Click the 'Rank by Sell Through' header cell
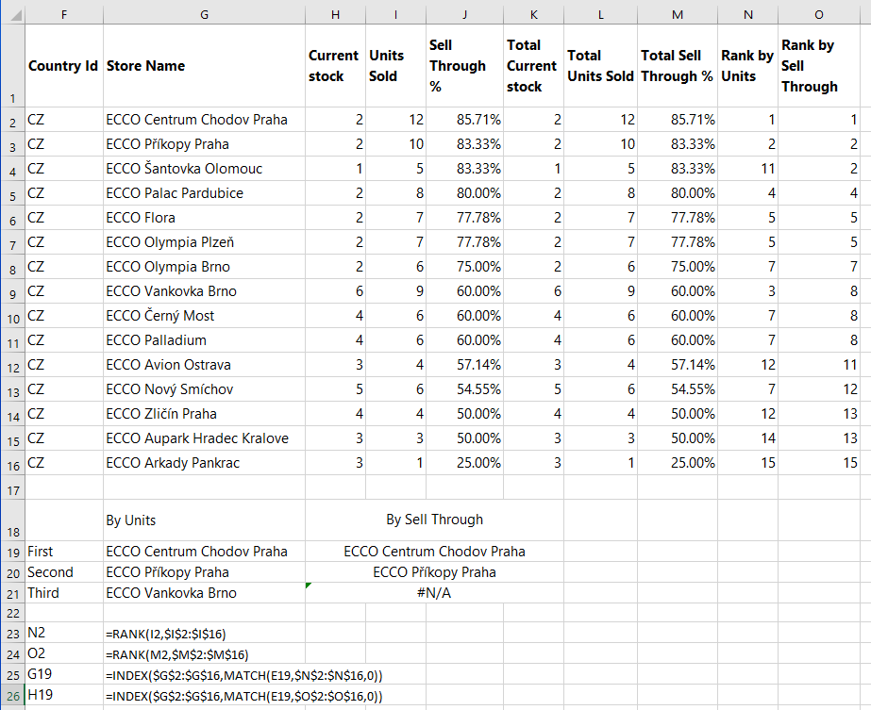 [x=819, y=66]
